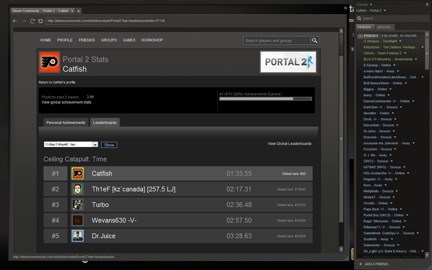
Task: Open View global achievement stats link
Action: tap(66, 102)
